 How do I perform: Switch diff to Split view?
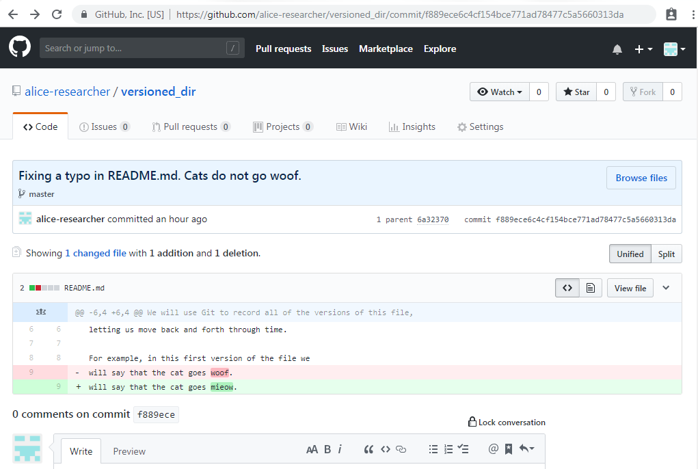click(666, 254)
